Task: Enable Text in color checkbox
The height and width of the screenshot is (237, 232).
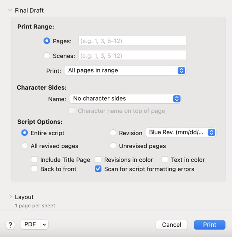Action: coord(165,160)
